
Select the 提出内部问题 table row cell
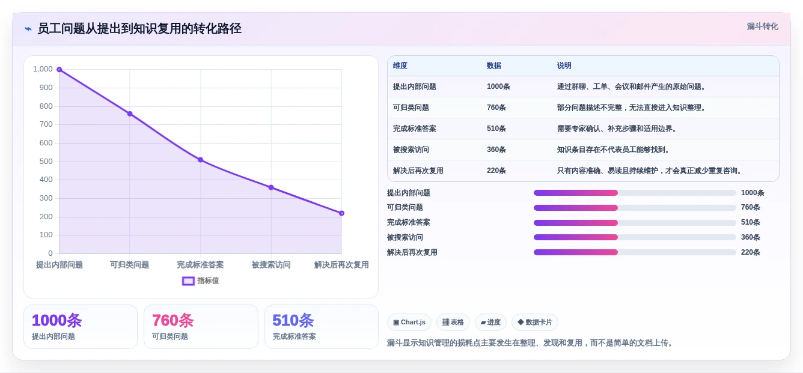point(415,86)
